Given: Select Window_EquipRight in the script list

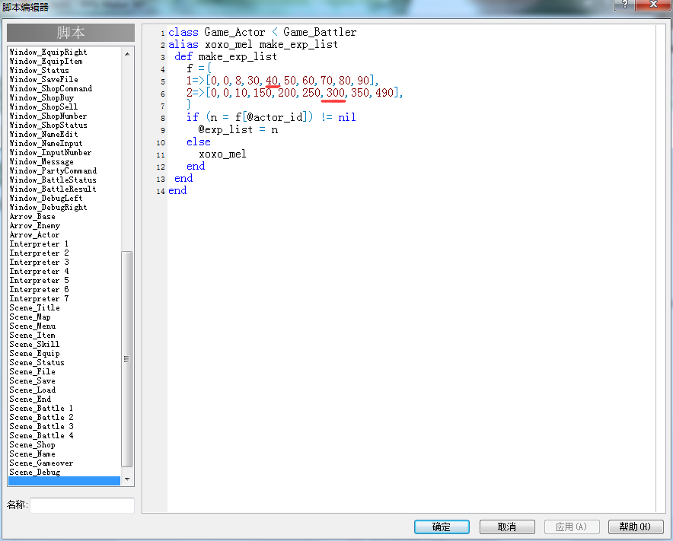Looking at the screenshot, I should click(48, 52).
